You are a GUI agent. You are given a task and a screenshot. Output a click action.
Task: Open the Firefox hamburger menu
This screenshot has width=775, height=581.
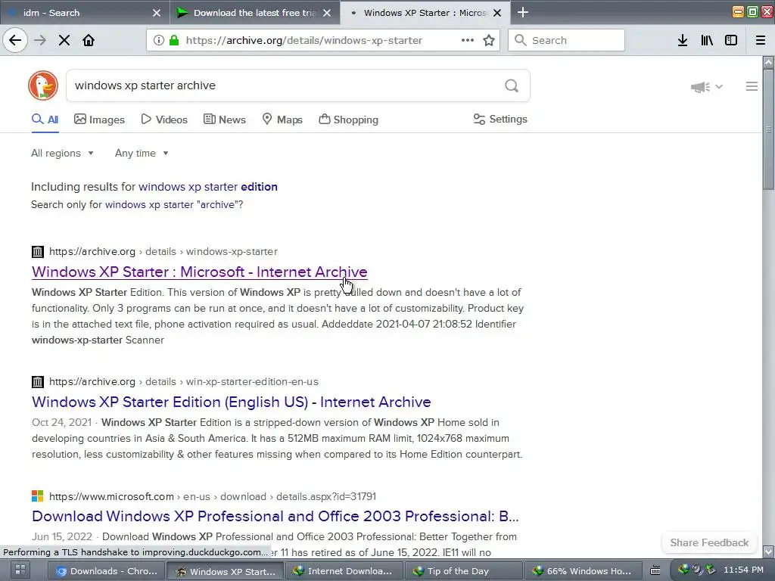761,40
